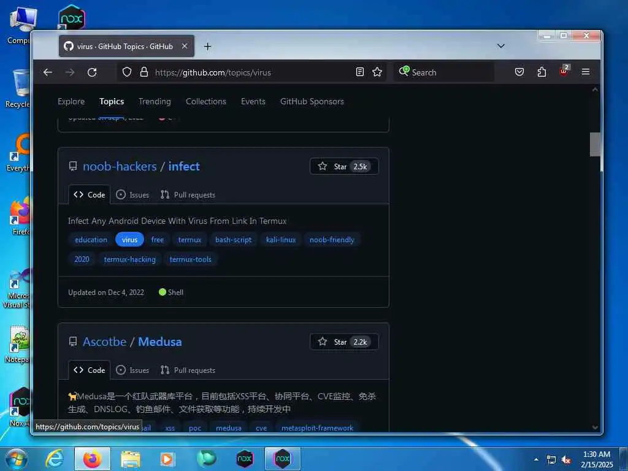The height and width of the screenshot is (471, 628).
Task: Show hidden tray icons arrow
Action: click(x=536, y=459)
